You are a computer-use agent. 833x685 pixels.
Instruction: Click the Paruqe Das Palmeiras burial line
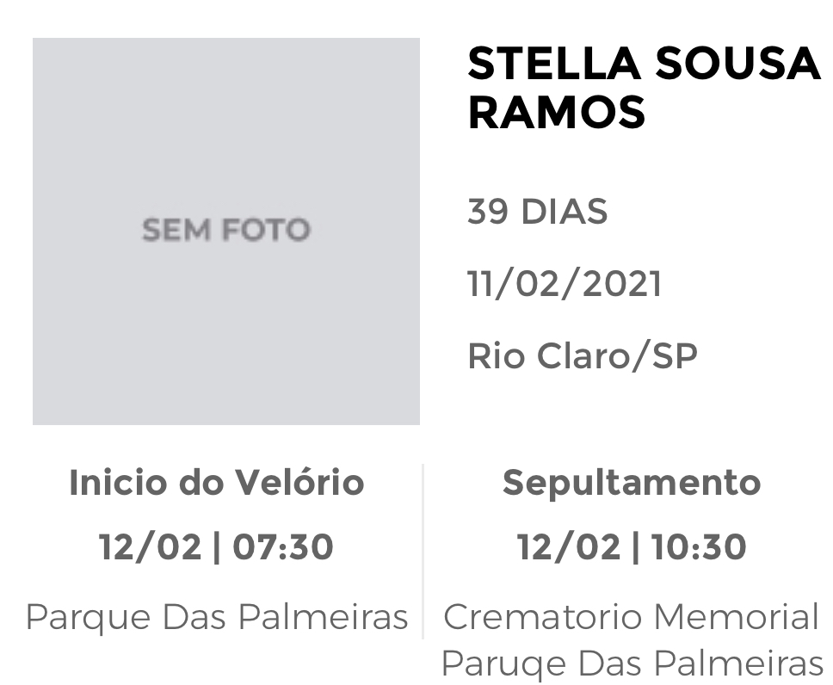tap(632, 663)
